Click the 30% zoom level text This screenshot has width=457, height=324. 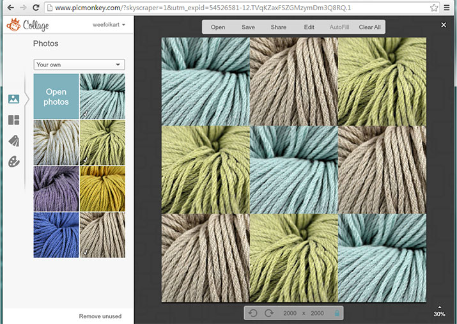439,314
